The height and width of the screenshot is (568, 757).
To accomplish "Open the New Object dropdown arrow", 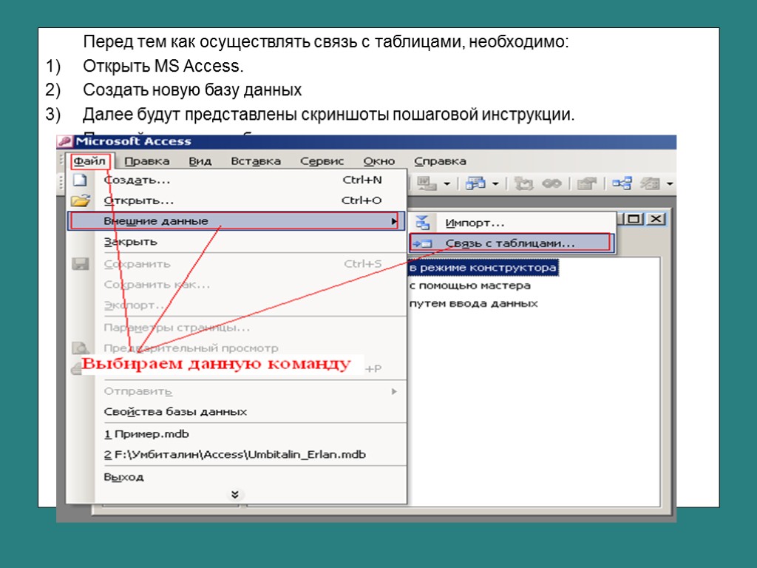I will tap(670, 184).
